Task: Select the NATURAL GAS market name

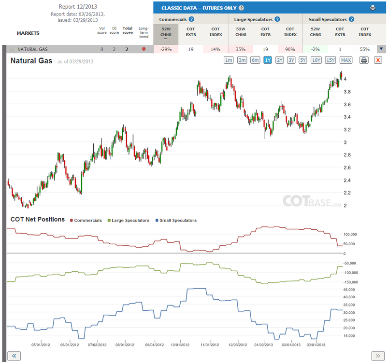Action: pyautogui.click(x=32, y=49)
